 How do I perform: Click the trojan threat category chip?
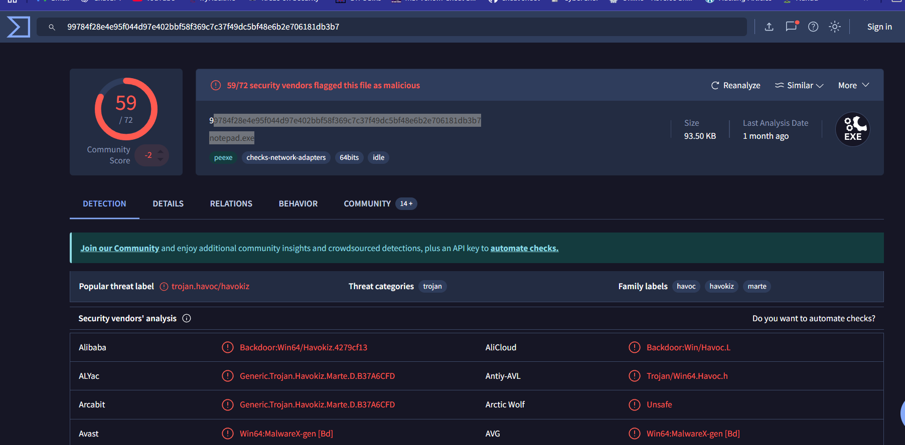432,286
